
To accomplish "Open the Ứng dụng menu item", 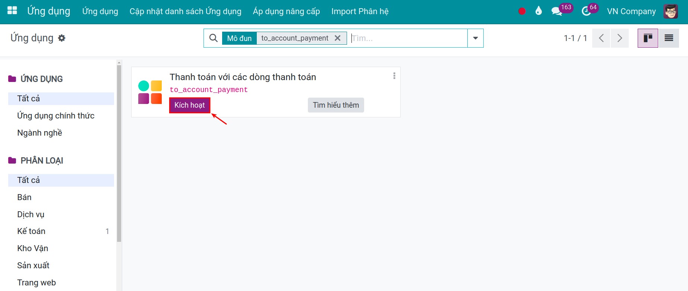I will [100, 12].
